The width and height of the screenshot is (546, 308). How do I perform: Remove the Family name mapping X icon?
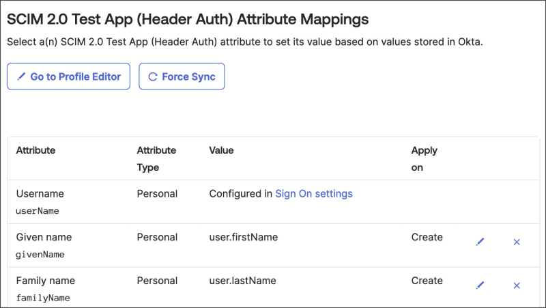click(517, 285)
